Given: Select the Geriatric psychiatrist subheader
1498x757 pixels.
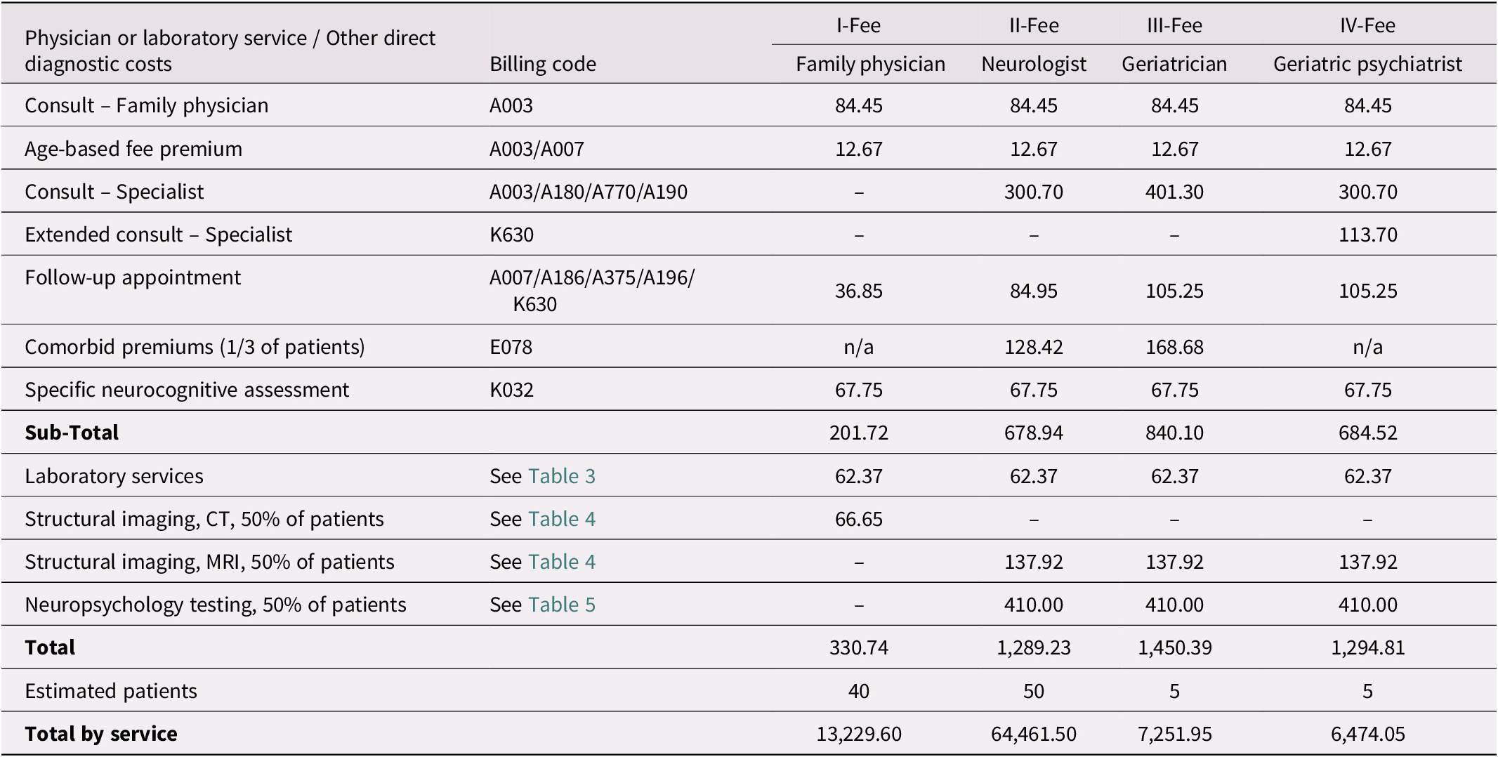Looking at the screenshot, I should (1367, 64).
